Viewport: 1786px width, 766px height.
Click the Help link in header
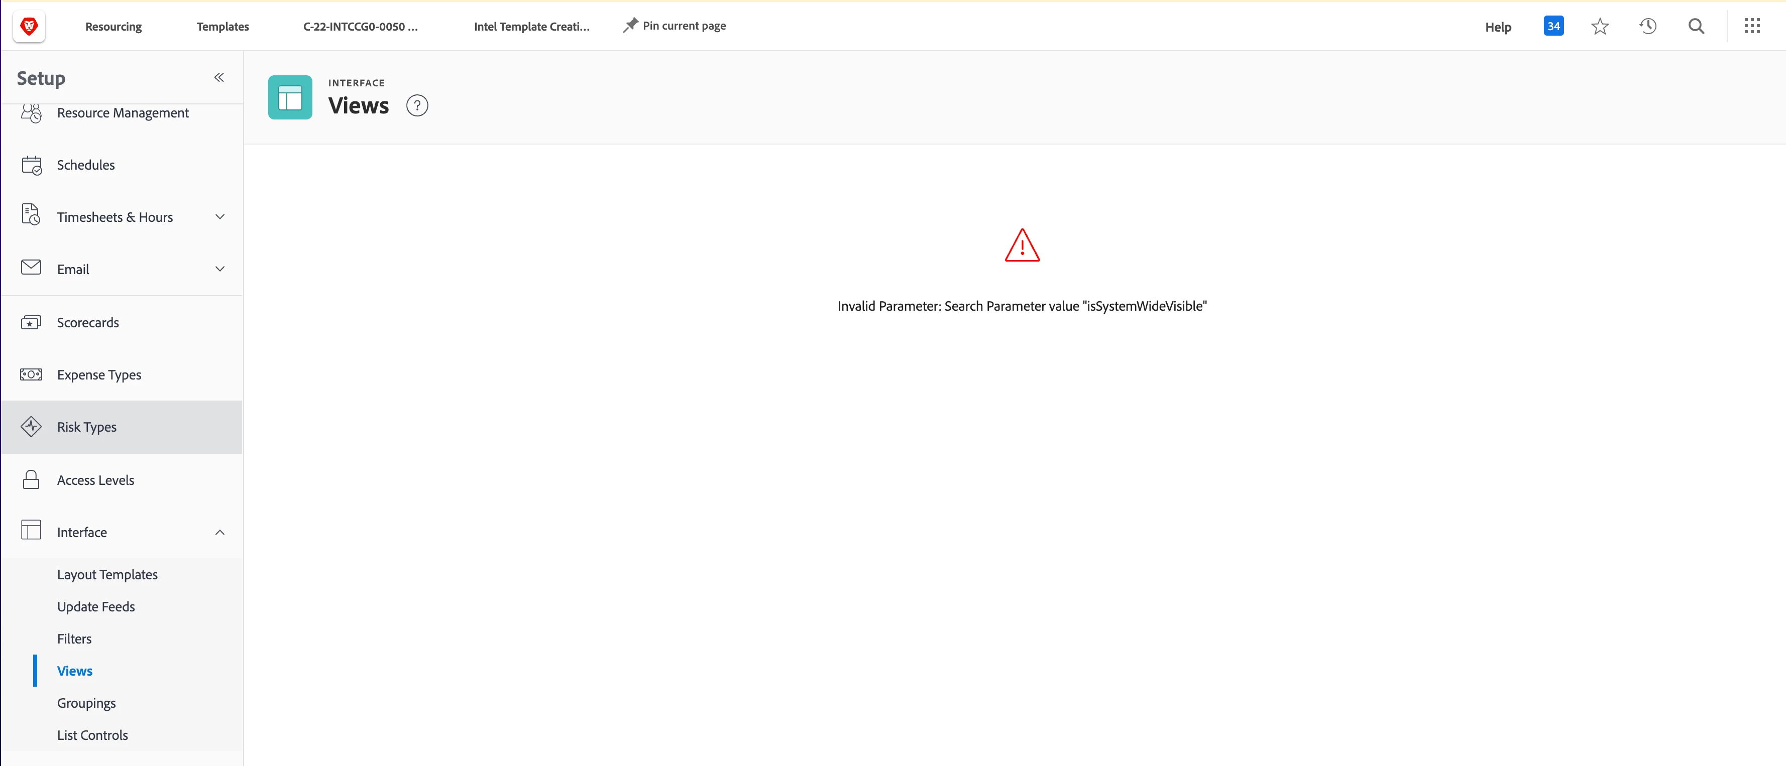1498,27
